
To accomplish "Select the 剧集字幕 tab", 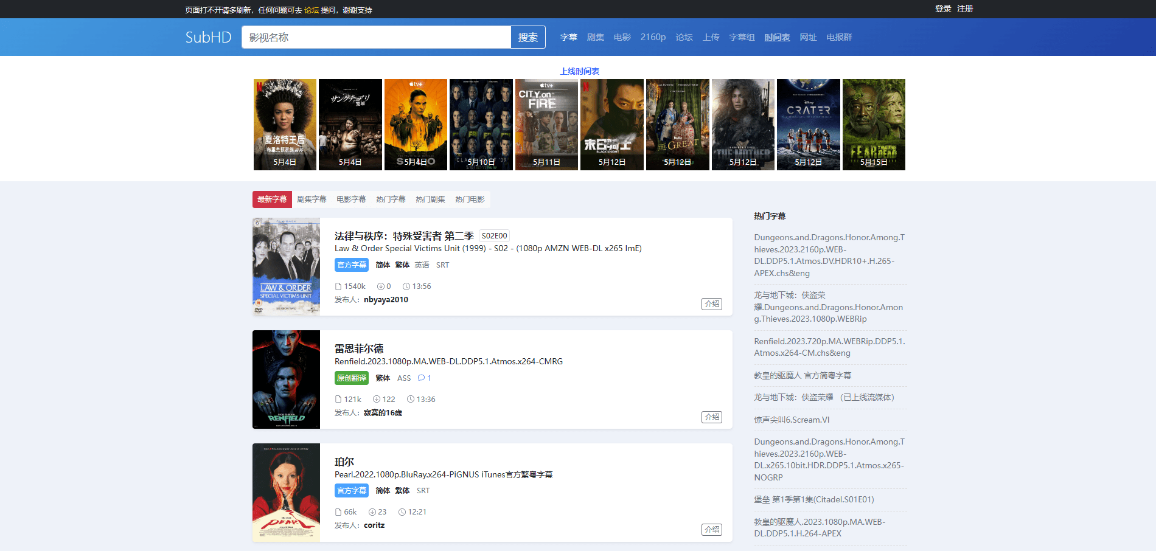I will pos(312,199).
